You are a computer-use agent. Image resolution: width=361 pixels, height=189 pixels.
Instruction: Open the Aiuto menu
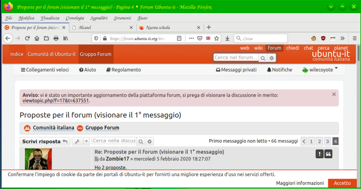click(x=142, y=18)
